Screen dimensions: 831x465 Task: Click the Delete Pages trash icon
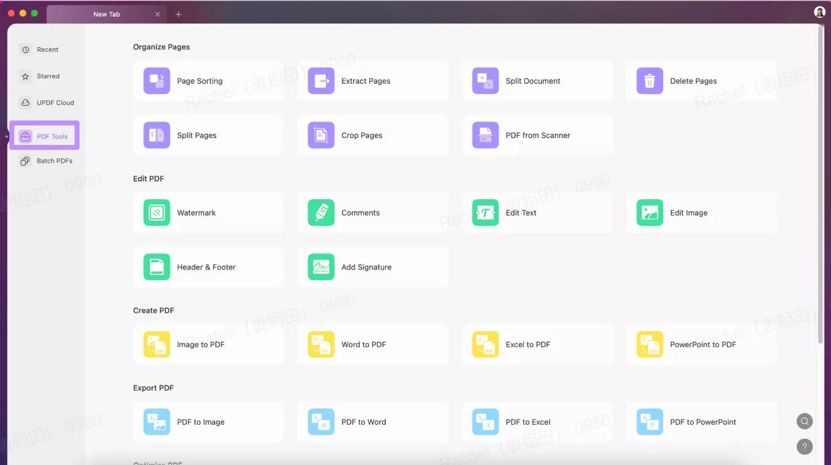(x=650, y=81)
